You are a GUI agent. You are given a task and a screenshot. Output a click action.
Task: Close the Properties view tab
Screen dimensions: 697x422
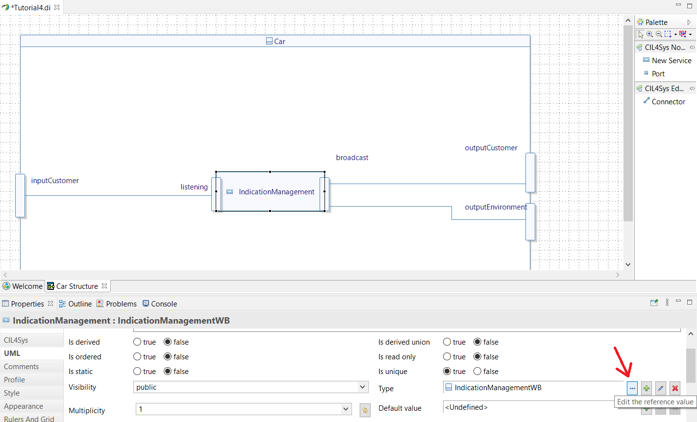pyautogui.click(x=50, y=304)
